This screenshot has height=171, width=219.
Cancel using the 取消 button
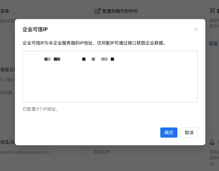pyautogui.click(x=189, y=133)
